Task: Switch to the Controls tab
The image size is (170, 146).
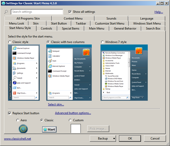Action: point(46,28)
